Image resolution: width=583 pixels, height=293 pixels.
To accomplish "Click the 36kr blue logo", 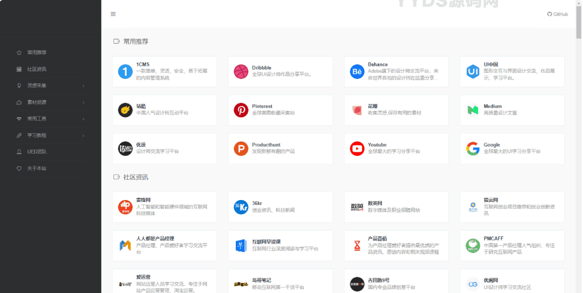I will [241, 207].
